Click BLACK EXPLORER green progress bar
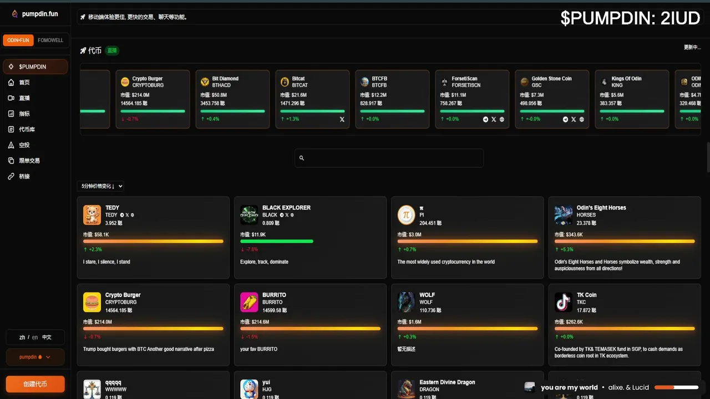The width and height of the screenshot is (710, 399). [x=277, y=241]
